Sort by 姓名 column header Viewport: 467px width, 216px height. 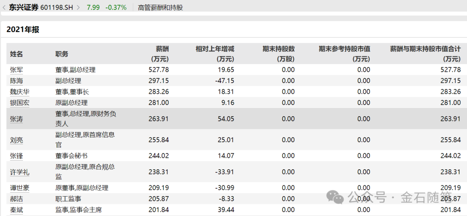click(16, 54)
